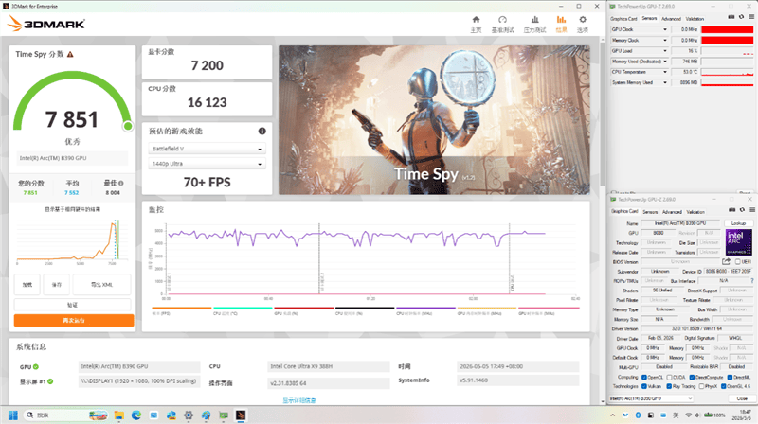Open the benchmarks gauge icon in 3DMark
758x424 pixels.
click(502, 20)
